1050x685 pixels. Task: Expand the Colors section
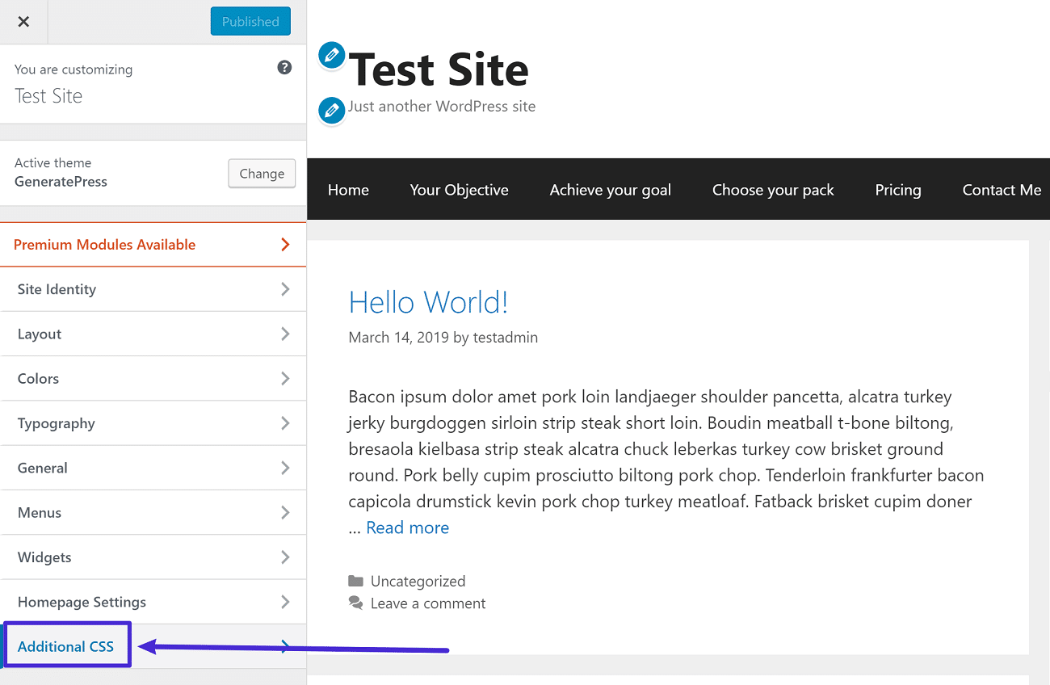(153, 378)
